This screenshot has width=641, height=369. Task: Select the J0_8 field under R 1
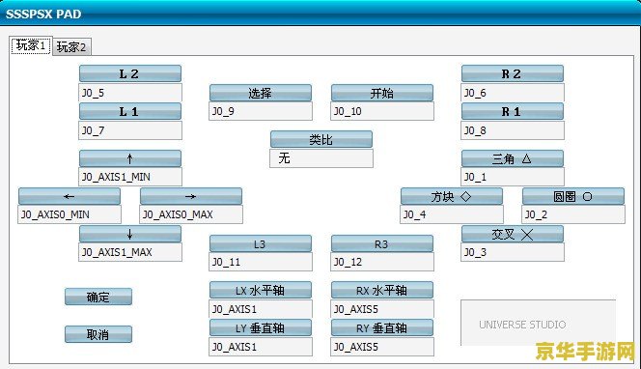(513, 130)
